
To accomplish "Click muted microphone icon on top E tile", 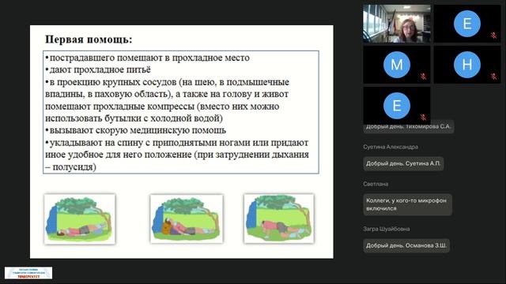I will tap(493, 35).
